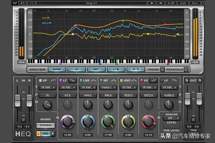Toggle the red HF band on/off
Screen dimensions: 215x143
click(142, 80)
